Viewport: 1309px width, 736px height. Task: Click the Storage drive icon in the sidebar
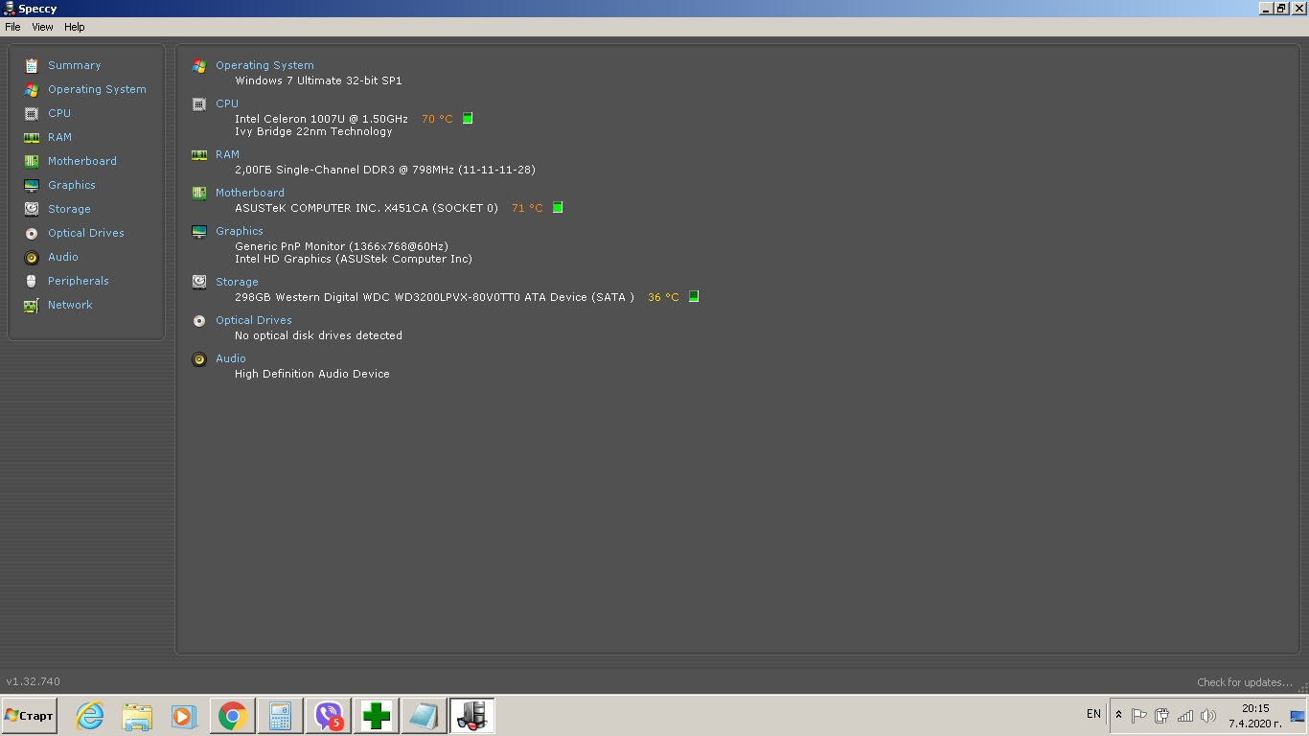(32, 209)
